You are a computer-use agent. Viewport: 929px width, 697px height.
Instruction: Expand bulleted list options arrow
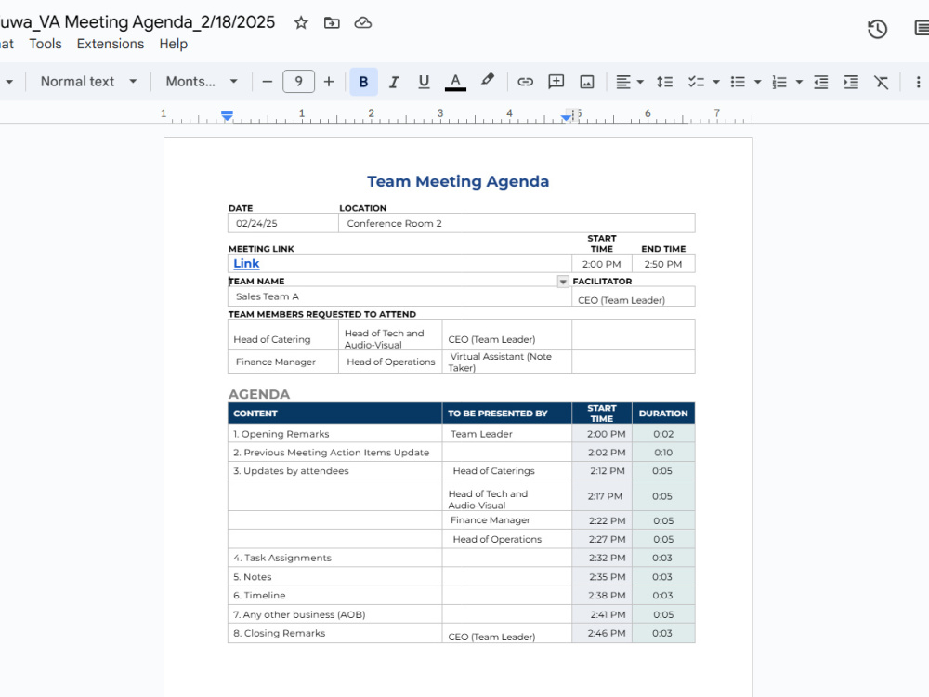point(757,82)
